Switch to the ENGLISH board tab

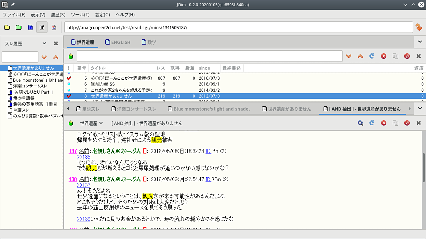(118, 42)
